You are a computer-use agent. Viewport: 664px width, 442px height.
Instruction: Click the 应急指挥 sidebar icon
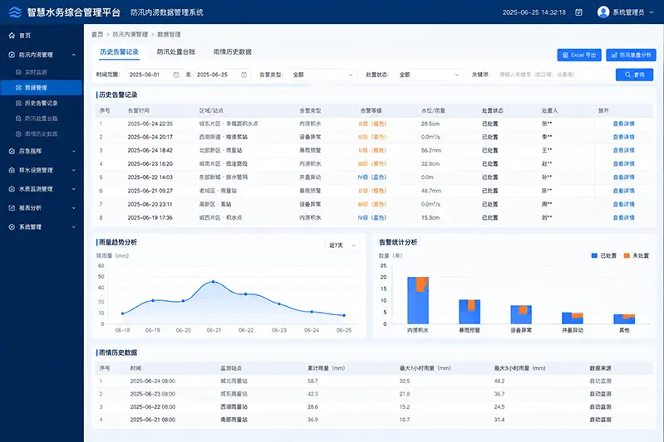(12, 151)
